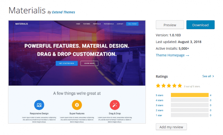This screenshot has height=135, width=223.
Task: Download the Materialis theme
Action: [x=200, y=25]
